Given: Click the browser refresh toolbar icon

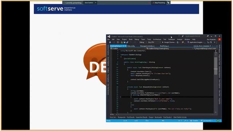Looking at the screenshot, I should 178,42.
